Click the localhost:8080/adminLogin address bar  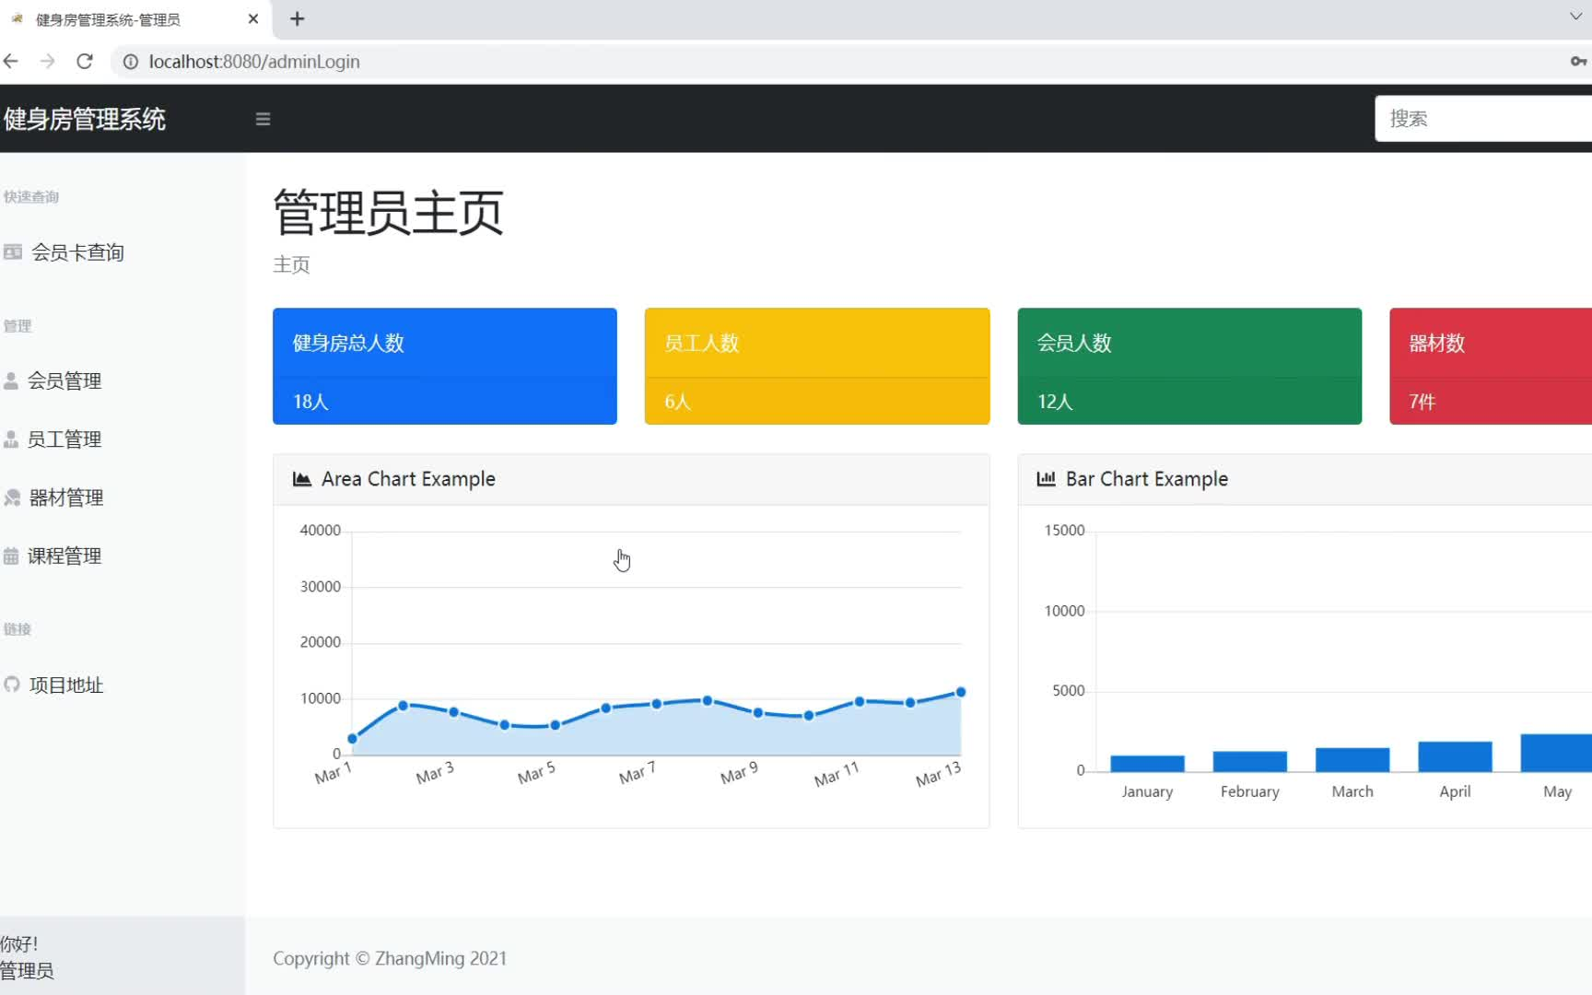254,62
